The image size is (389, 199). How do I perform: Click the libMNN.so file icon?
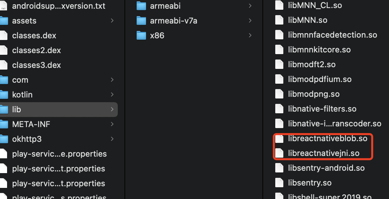(279, 20)
